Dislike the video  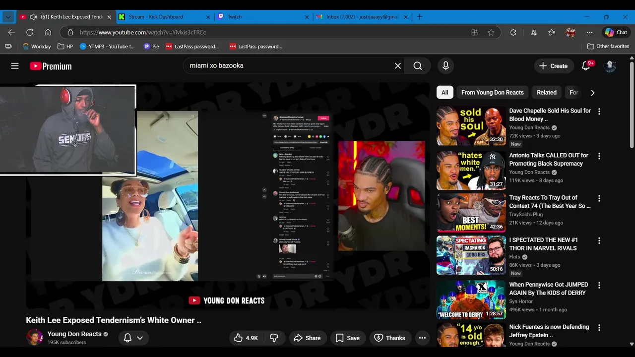[274, 338]
